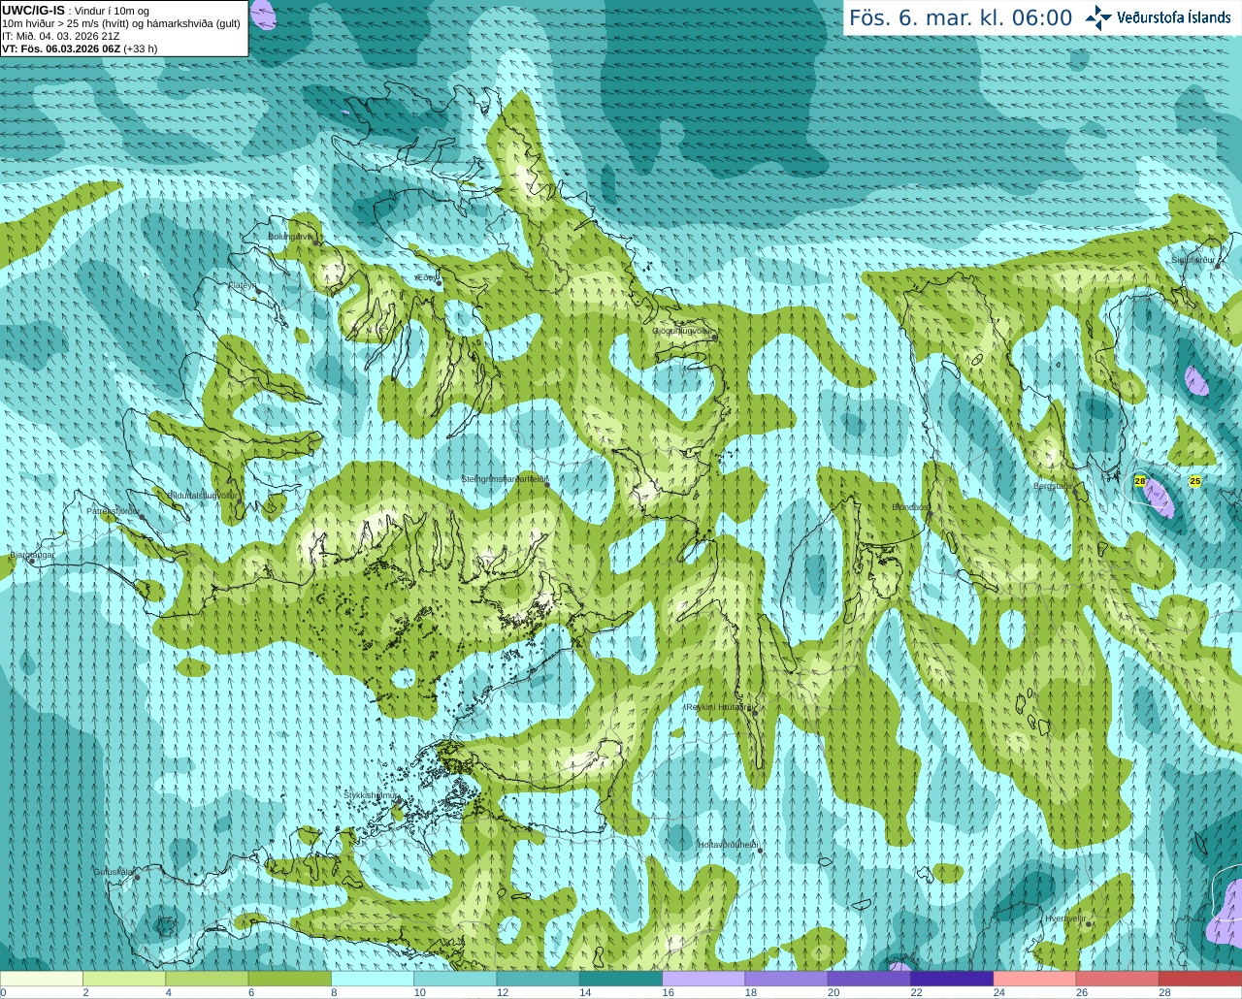
Task: Pick the 12–14 m/s teal legend swatch
Action: (x=539, y=979)
